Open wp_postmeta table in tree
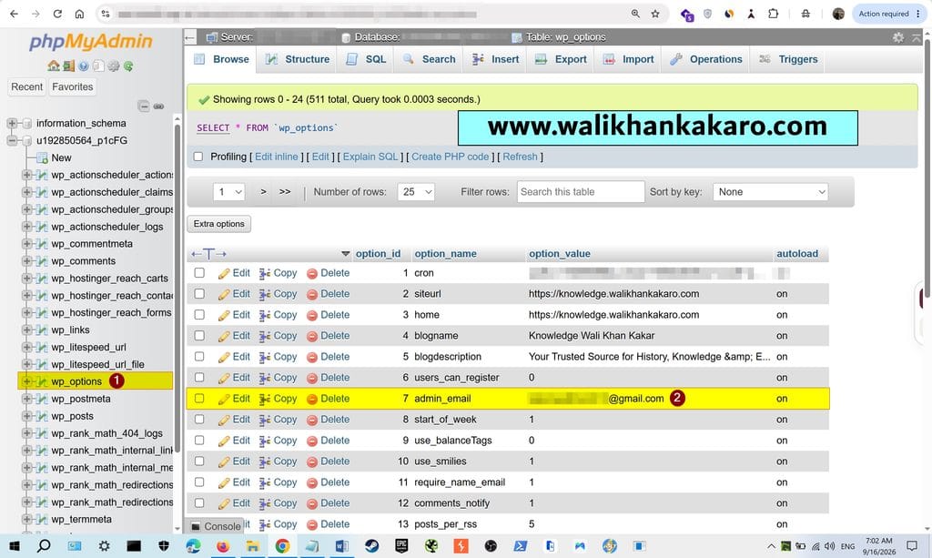The width and height of the screenshot is (932, 558). 81,400
